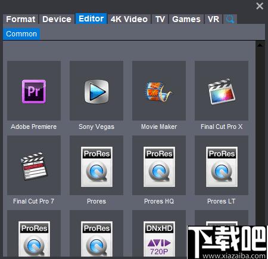Click the Prores LT label

(x=222, y=201)
